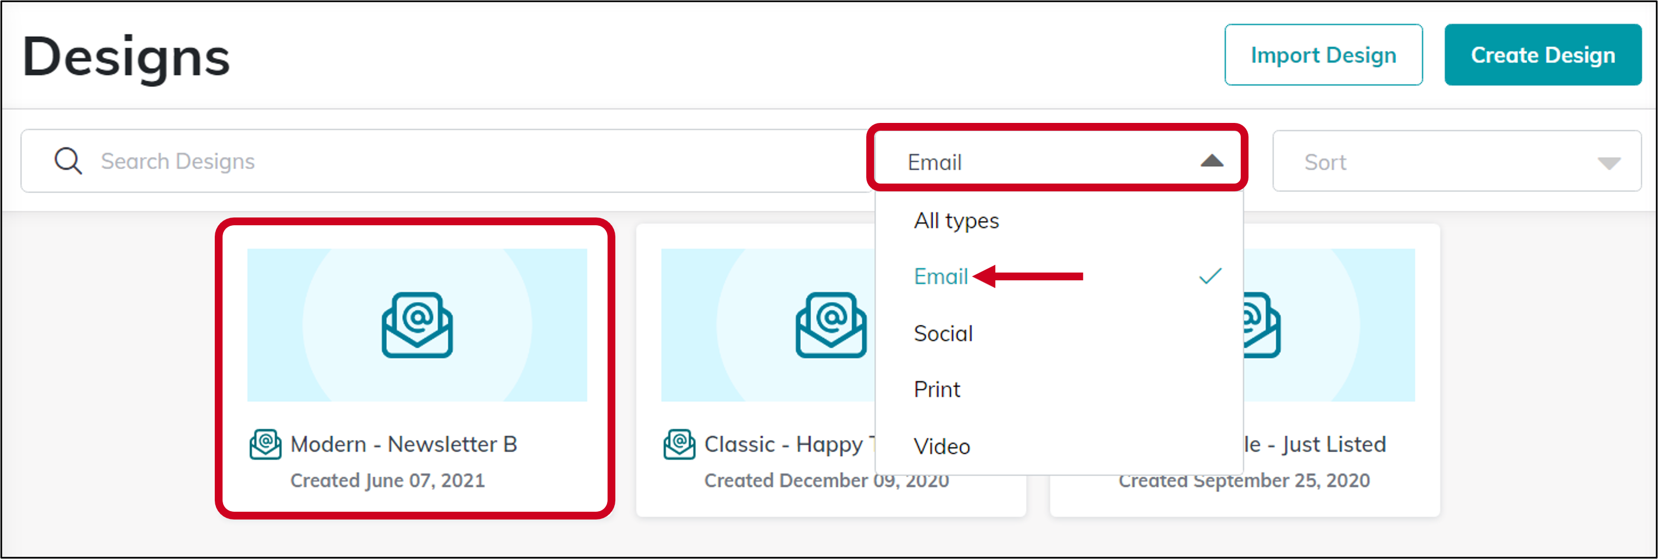Open the Sort dropdown
1658x559 pixels.
pyautogui.click(x=1457, y=161)
